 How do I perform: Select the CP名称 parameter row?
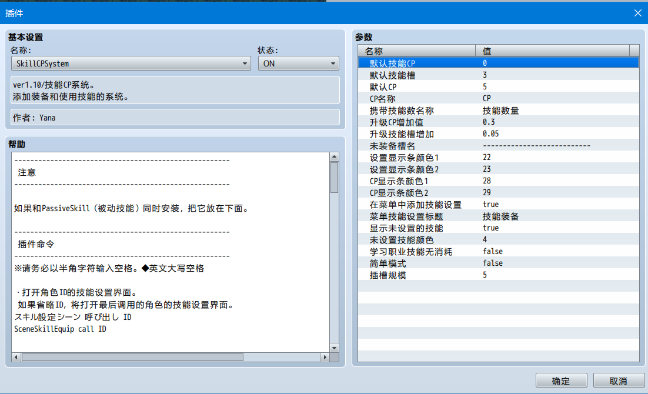pos(499,98)
